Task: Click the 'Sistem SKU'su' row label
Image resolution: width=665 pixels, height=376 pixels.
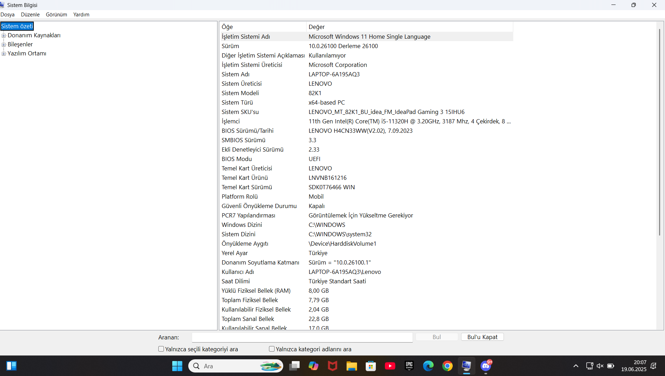Action: point(240,112)
